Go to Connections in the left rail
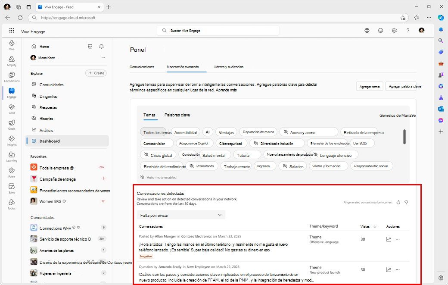The height and width of the screenshot is (285, 448). pos(12,77)
